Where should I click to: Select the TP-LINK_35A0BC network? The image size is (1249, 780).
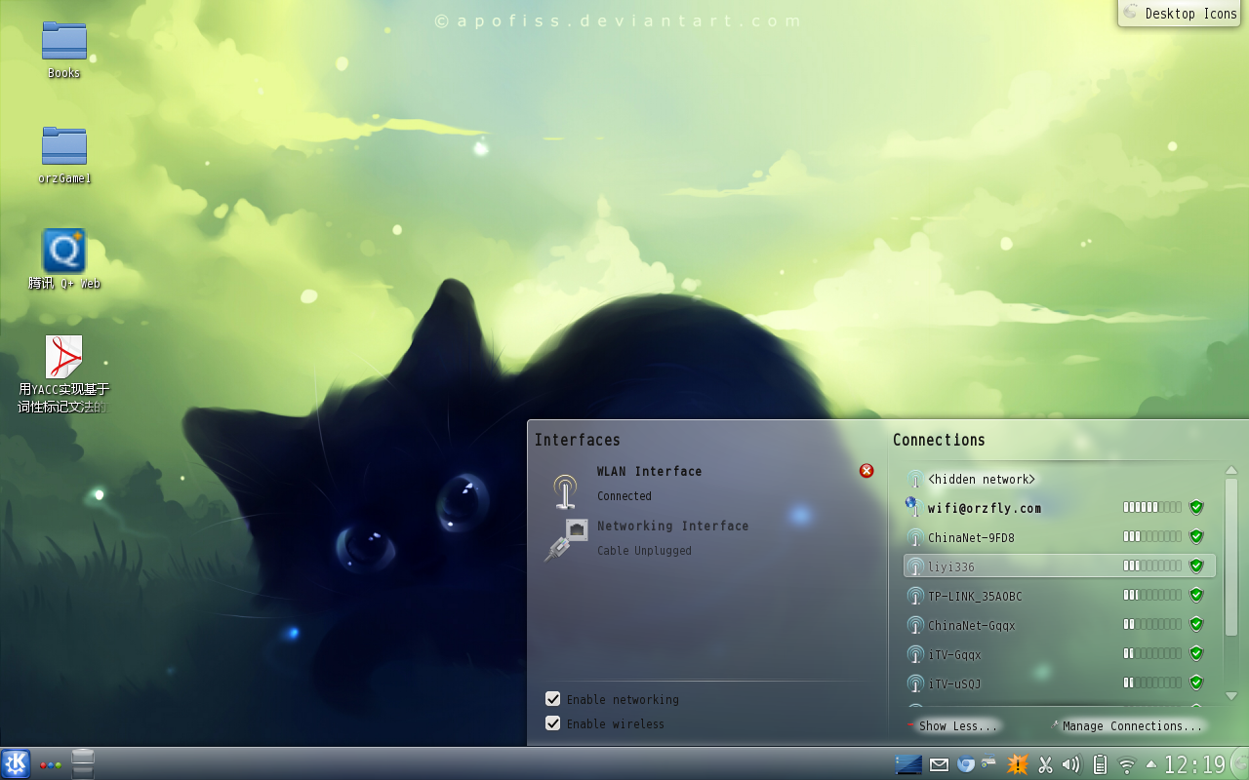click(975, 596)
